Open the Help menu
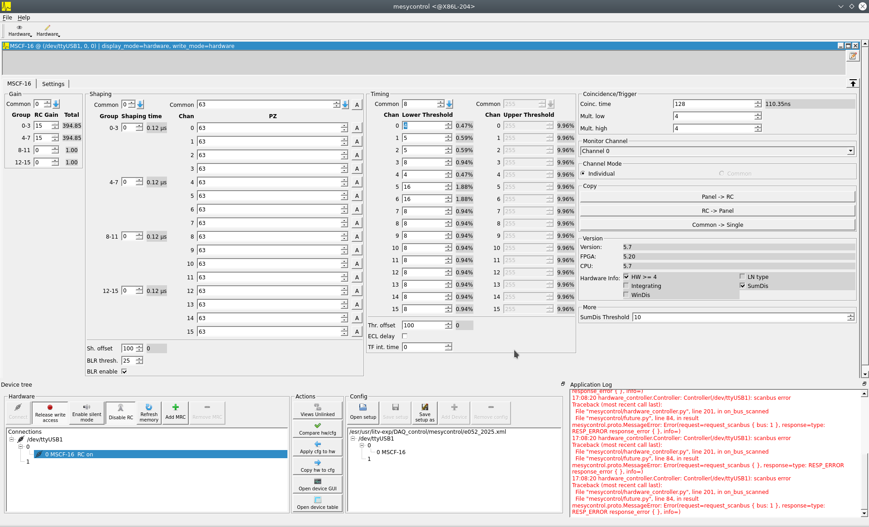This screenshot has width=869, height=527. click(24, 17)
